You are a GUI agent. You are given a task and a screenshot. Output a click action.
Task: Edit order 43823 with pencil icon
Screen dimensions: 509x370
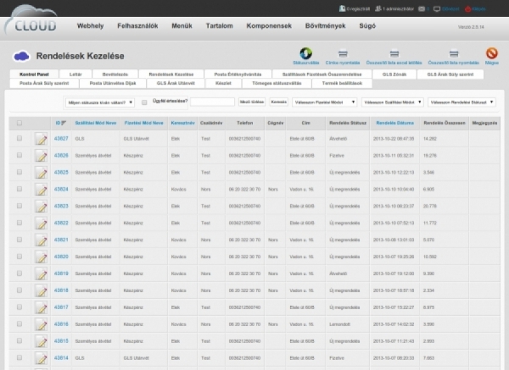click(x=41, y=206)
